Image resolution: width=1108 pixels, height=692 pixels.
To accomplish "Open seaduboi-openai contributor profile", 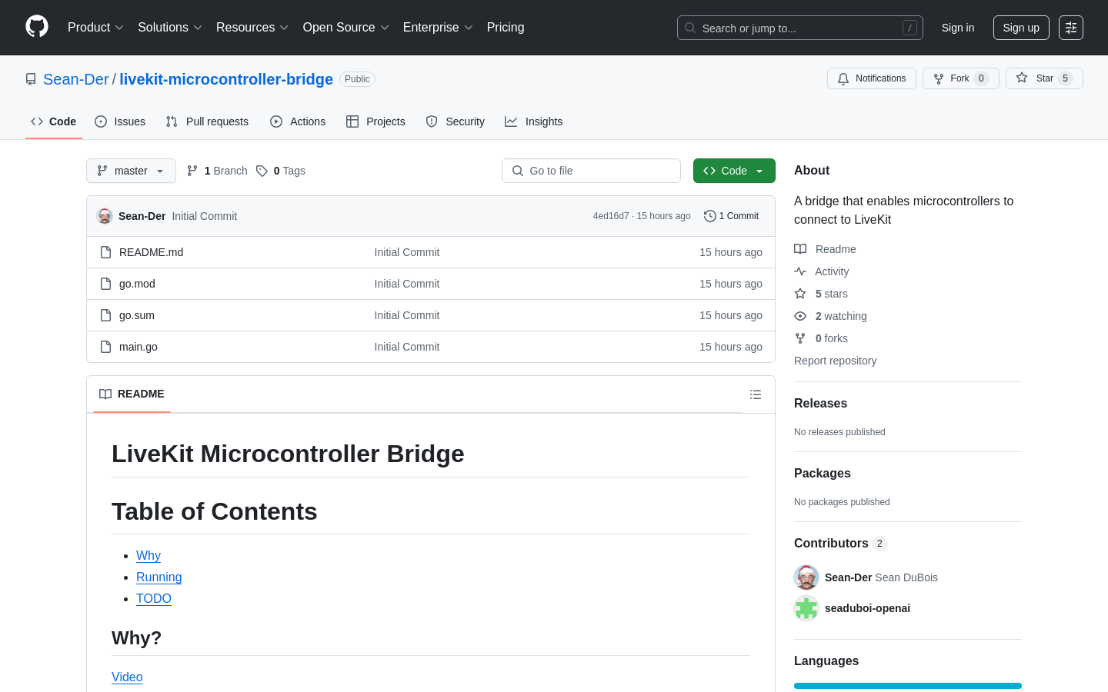I will tap(867, 608).
